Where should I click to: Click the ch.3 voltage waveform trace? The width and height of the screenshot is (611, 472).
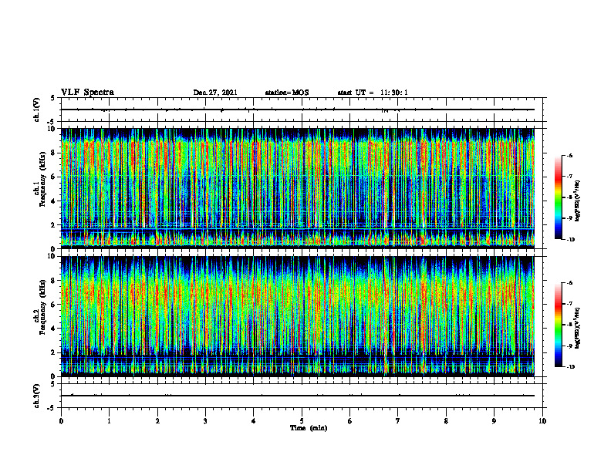[x=298, y=396]
